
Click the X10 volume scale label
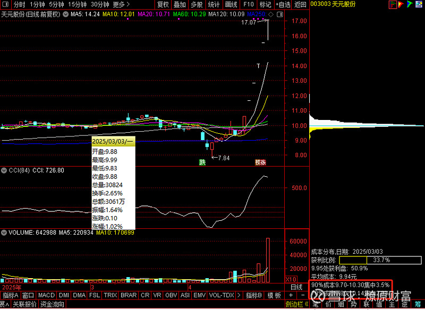pyautogui.click(x=291, y=279)
